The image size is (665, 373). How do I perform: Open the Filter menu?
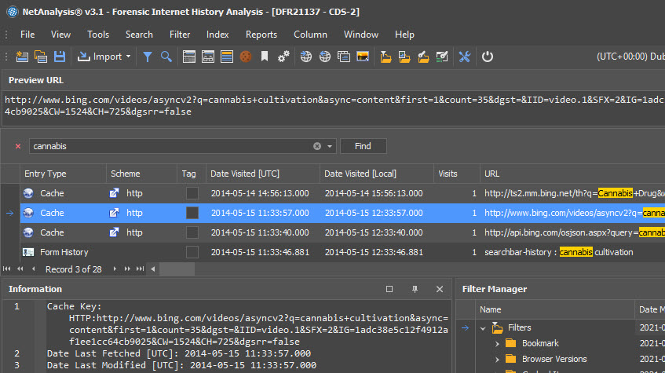(x=180, y=35)
